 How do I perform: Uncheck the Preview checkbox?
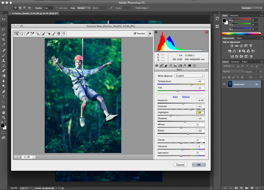tap(135, 34)
